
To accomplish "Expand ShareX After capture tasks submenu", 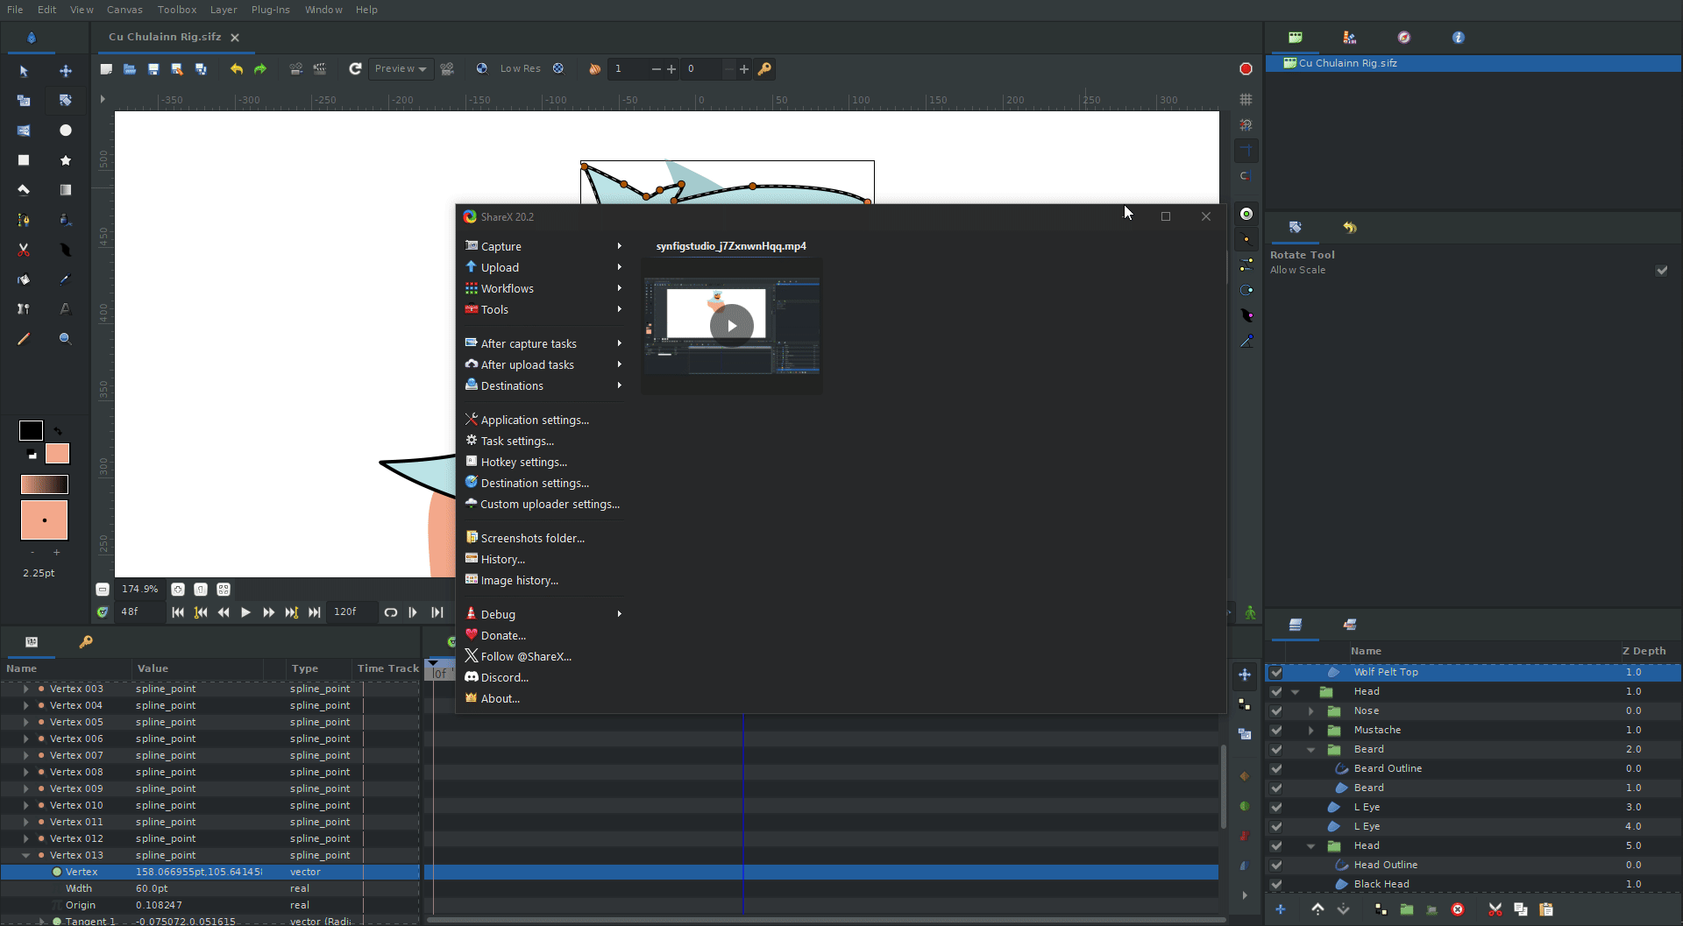I will click(544, 344).
